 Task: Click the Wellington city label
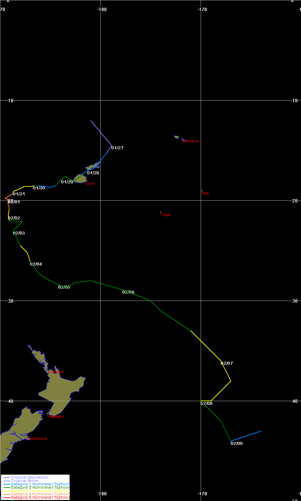coord(56,417)
